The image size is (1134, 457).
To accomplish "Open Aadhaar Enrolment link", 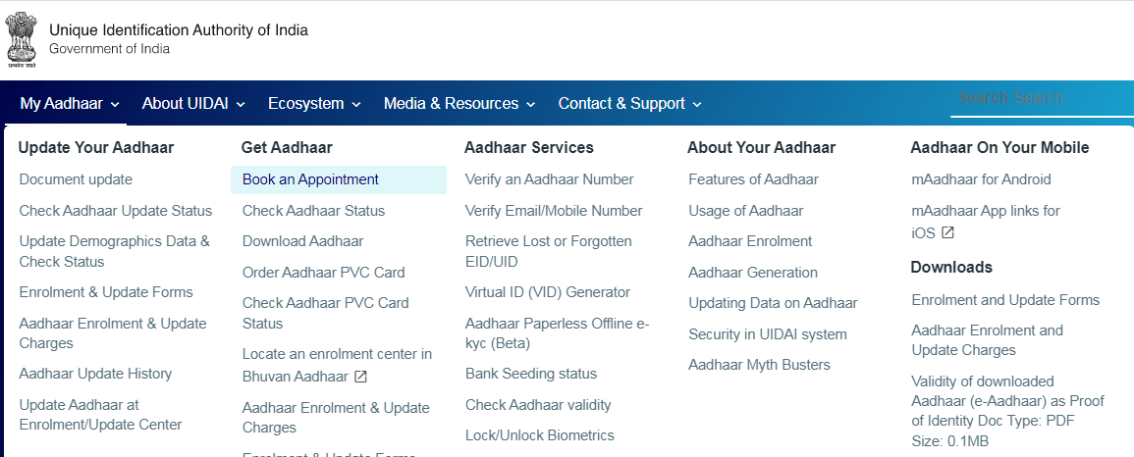I will pyautogui.click(x=750, y=241).
